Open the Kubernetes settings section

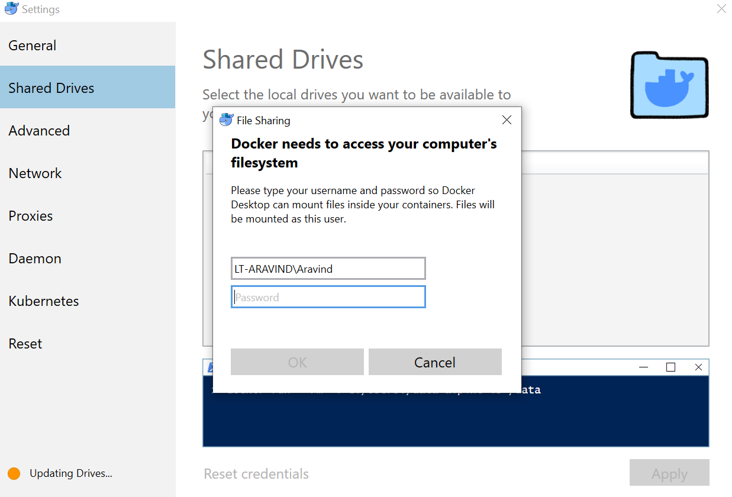point(43,301)
